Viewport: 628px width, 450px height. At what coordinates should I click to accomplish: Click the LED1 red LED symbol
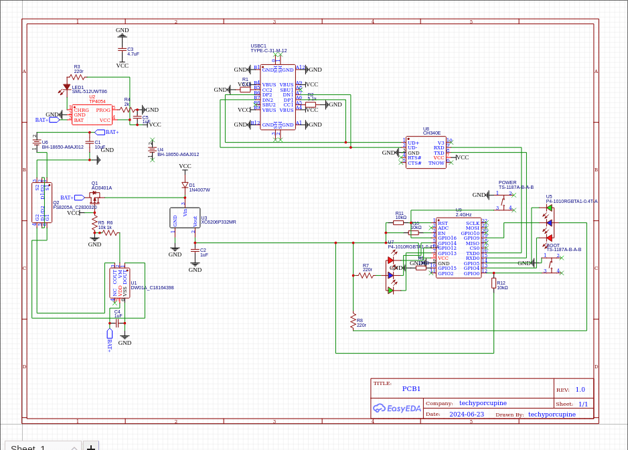click(67, 87)
